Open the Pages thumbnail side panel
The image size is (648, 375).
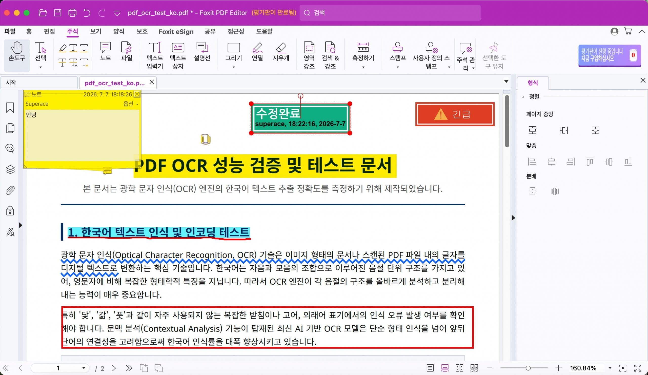pos(10,128)
